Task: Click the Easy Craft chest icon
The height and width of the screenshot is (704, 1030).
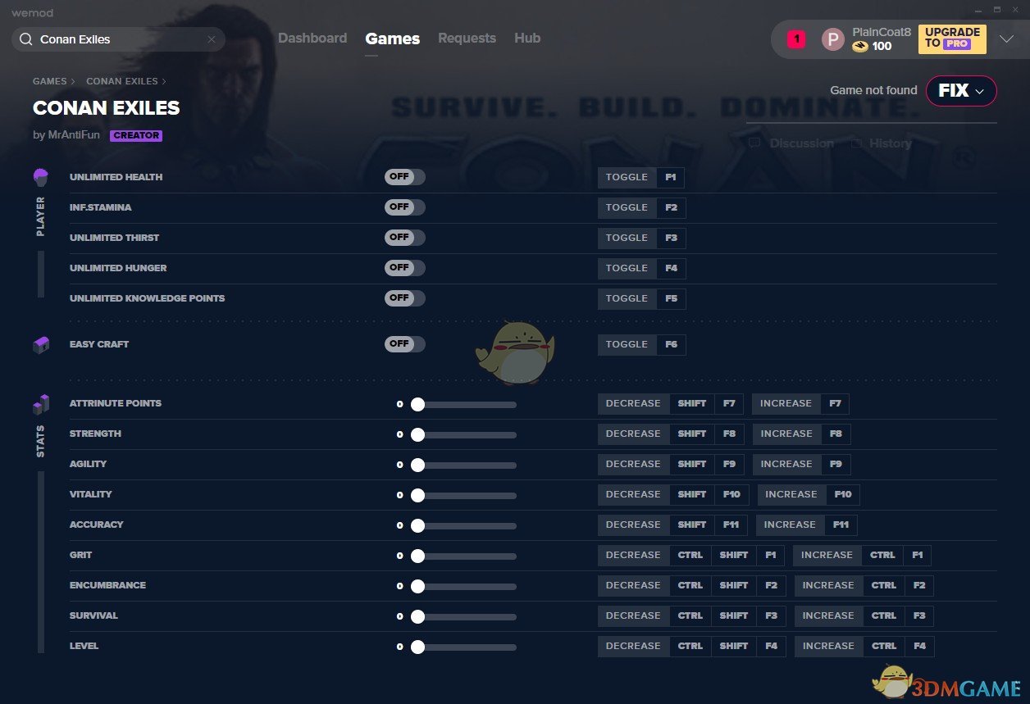Action: (x=41, y=345)
